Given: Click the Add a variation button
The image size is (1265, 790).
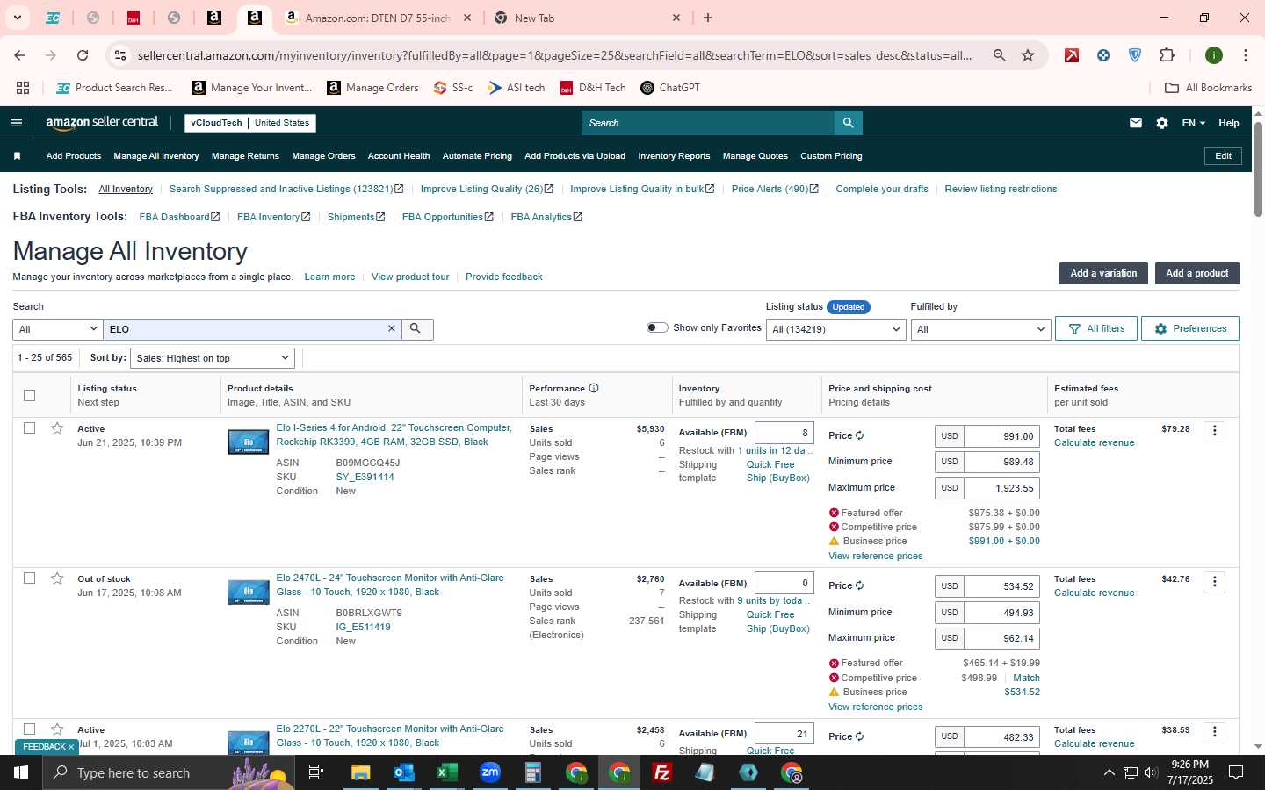Looking at the screenshot, I should [1103, 273].
